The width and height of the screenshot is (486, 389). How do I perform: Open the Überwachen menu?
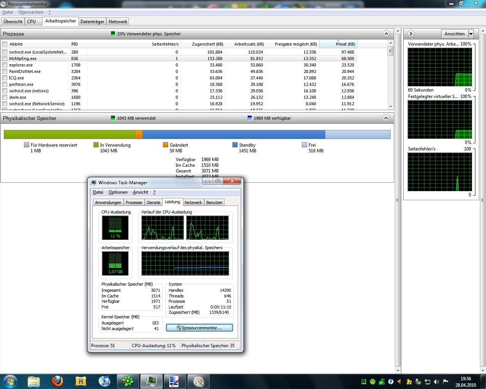[x=31, y=12]
